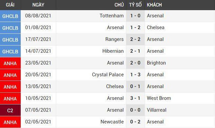Click the 3 - 1 score against West Brom
The height and width of the screenshot is (128, 215).
pos(135,98)
